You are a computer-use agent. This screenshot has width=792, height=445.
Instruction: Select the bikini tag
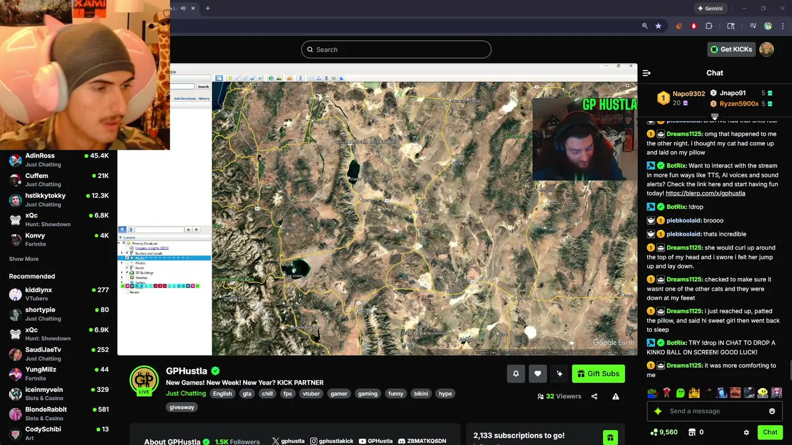click(x=421, y=394)
